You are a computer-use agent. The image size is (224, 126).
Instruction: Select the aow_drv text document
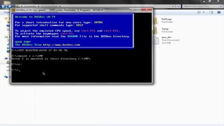[x=167, y=40]
